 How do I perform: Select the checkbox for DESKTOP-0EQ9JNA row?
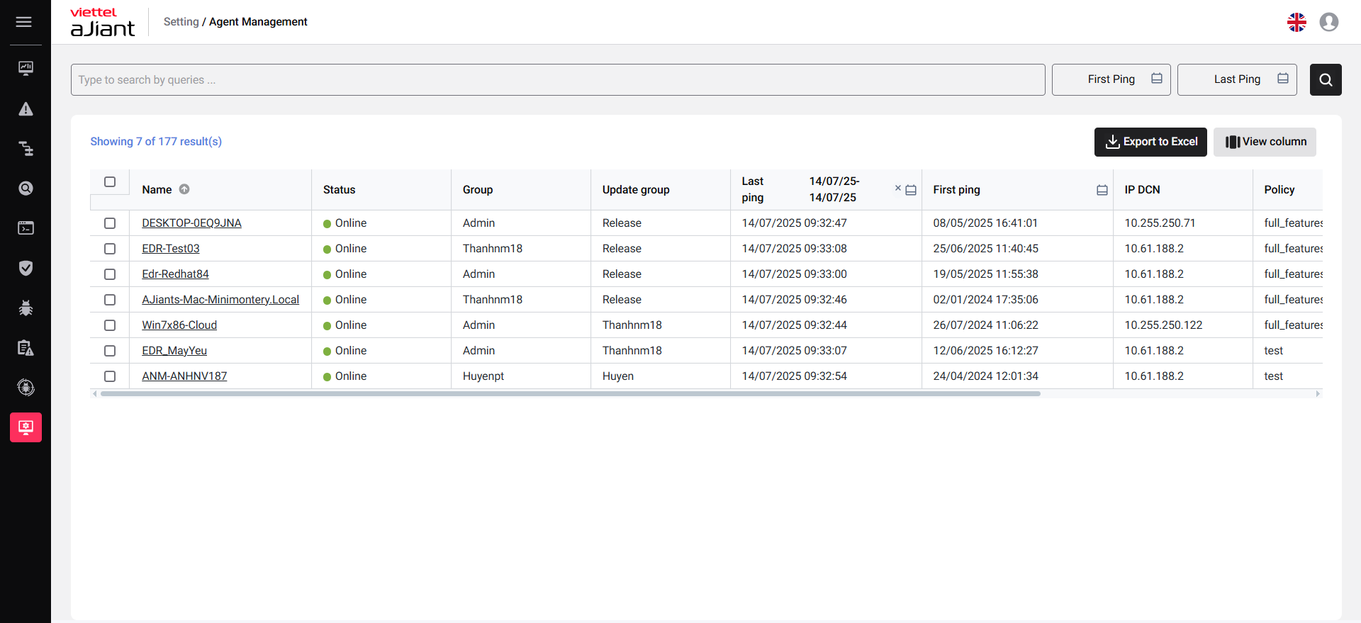pyautogui.click(x=110, y=223)
